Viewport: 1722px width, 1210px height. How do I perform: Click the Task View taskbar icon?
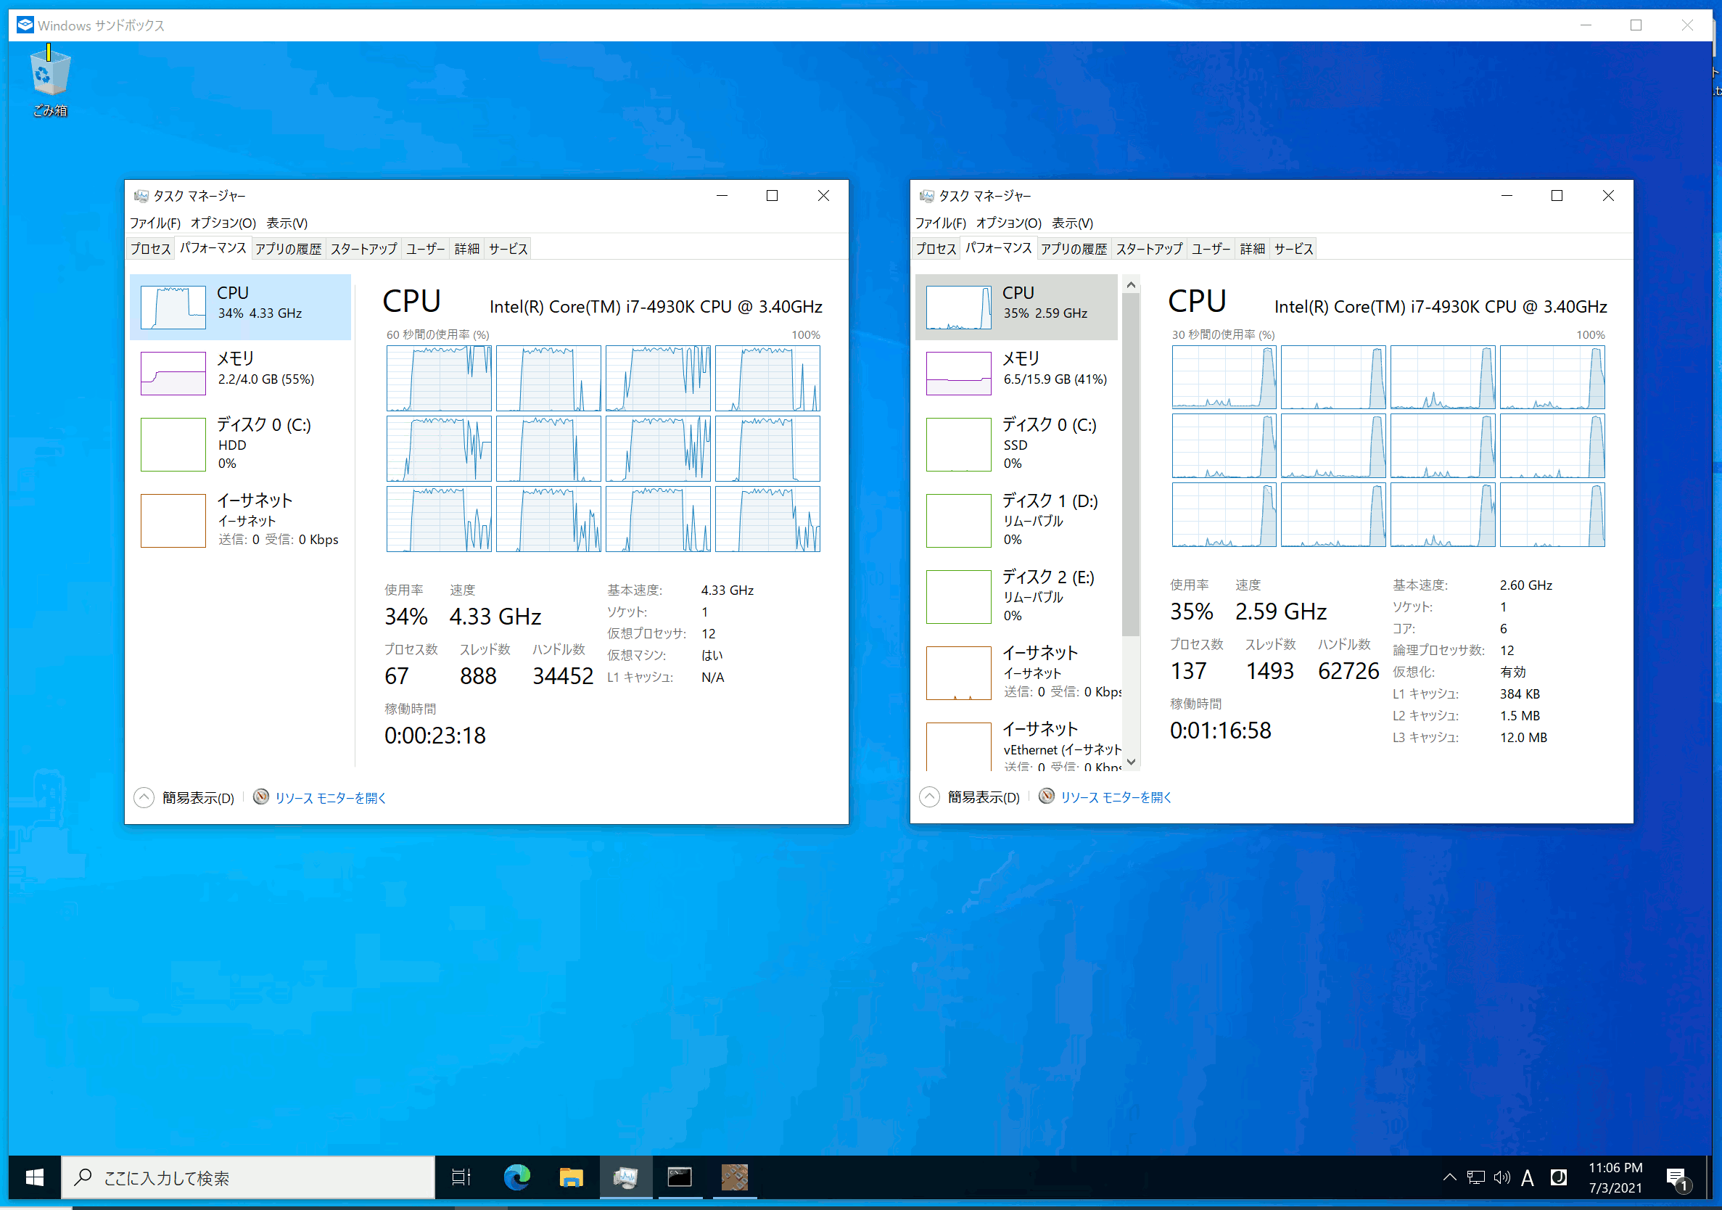461,1177
